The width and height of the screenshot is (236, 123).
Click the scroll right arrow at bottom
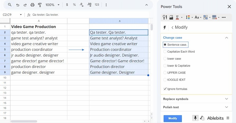(x=148, y=121)
